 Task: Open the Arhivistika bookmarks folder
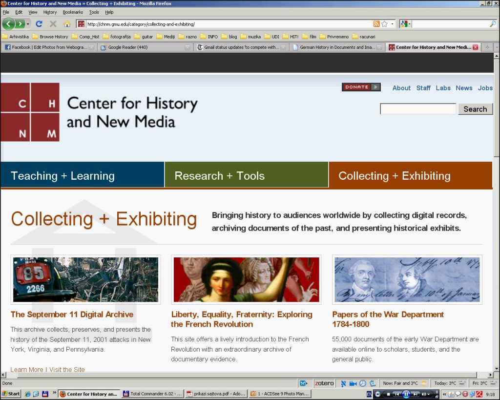[x=16, y=37]
